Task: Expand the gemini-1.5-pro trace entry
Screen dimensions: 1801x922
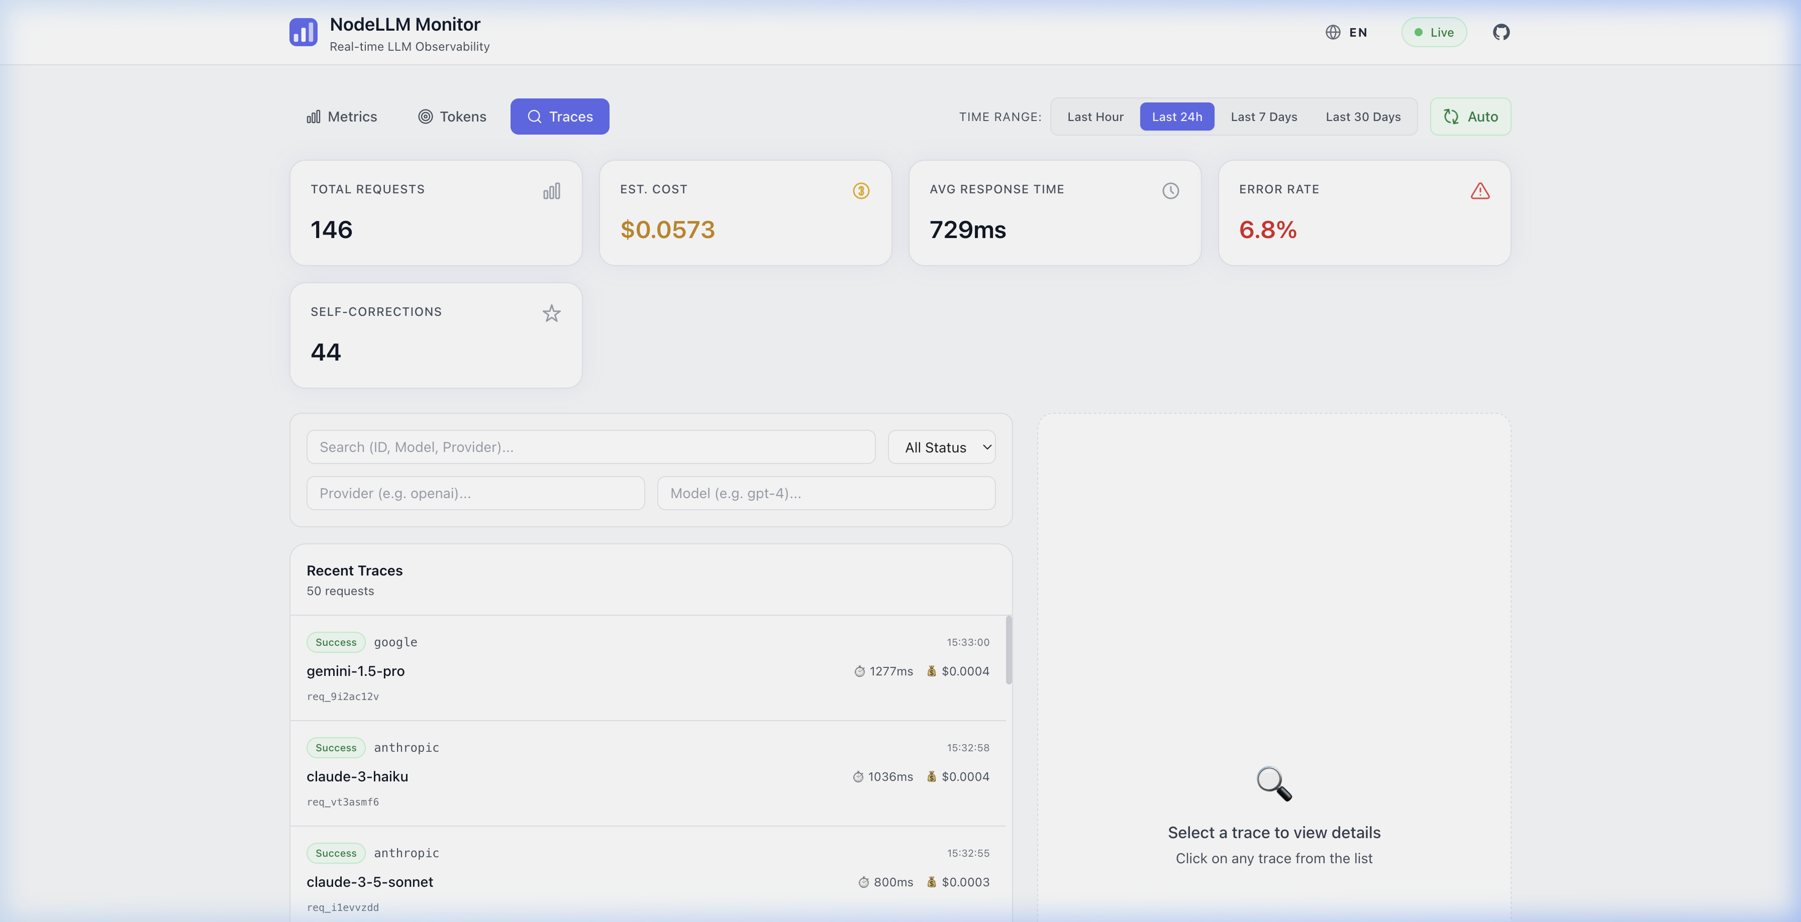Action: coord(647,668)
